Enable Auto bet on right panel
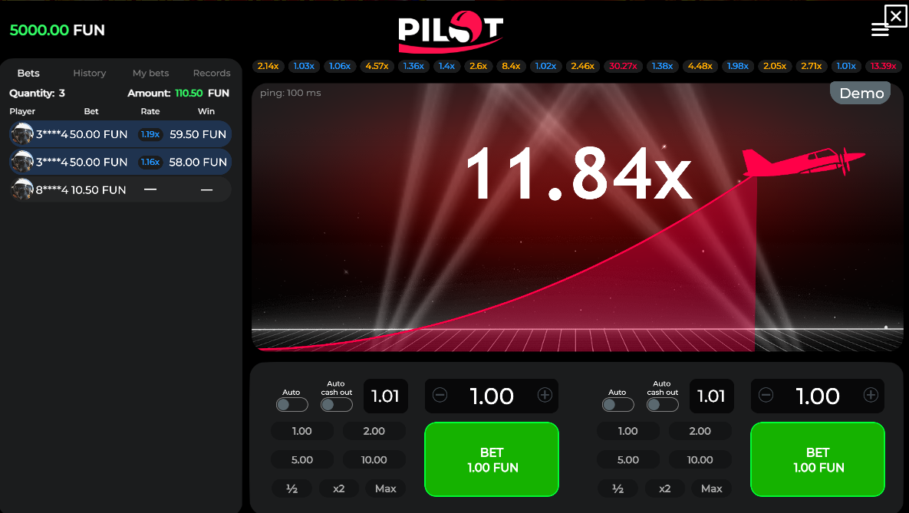The width and height of the screenshot is (909, 513). [618, 405]
